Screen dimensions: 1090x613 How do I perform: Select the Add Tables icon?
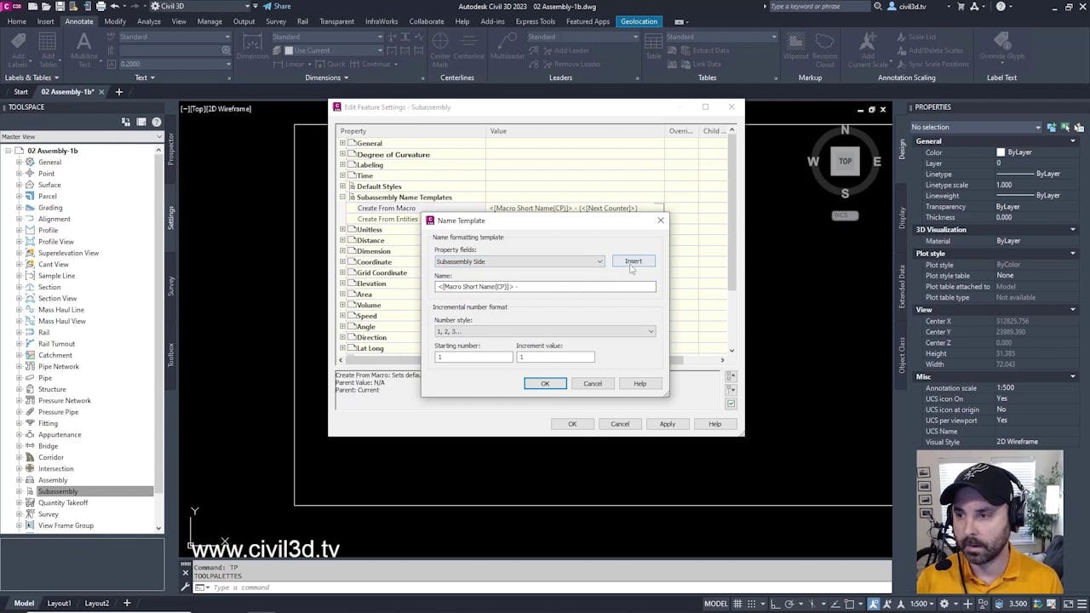(x=47, y=49)
